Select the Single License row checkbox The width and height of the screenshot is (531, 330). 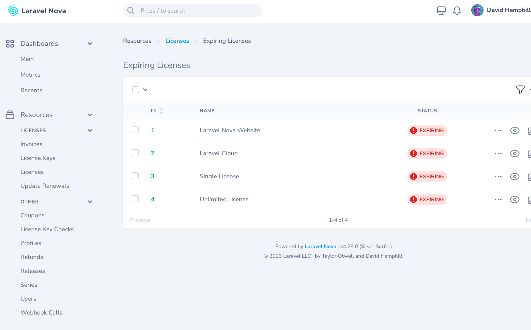click(x=135, y=176)
